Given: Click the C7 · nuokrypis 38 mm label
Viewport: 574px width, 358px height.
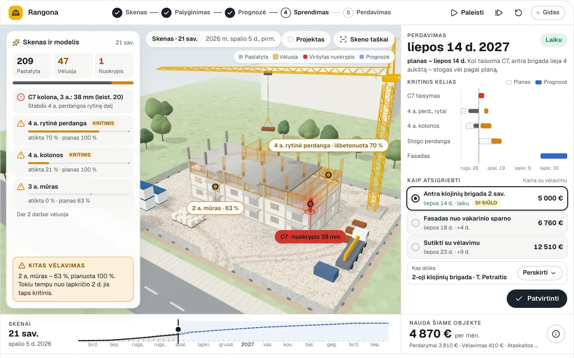Looking at the screenshot, I should [x=310, y=237].
